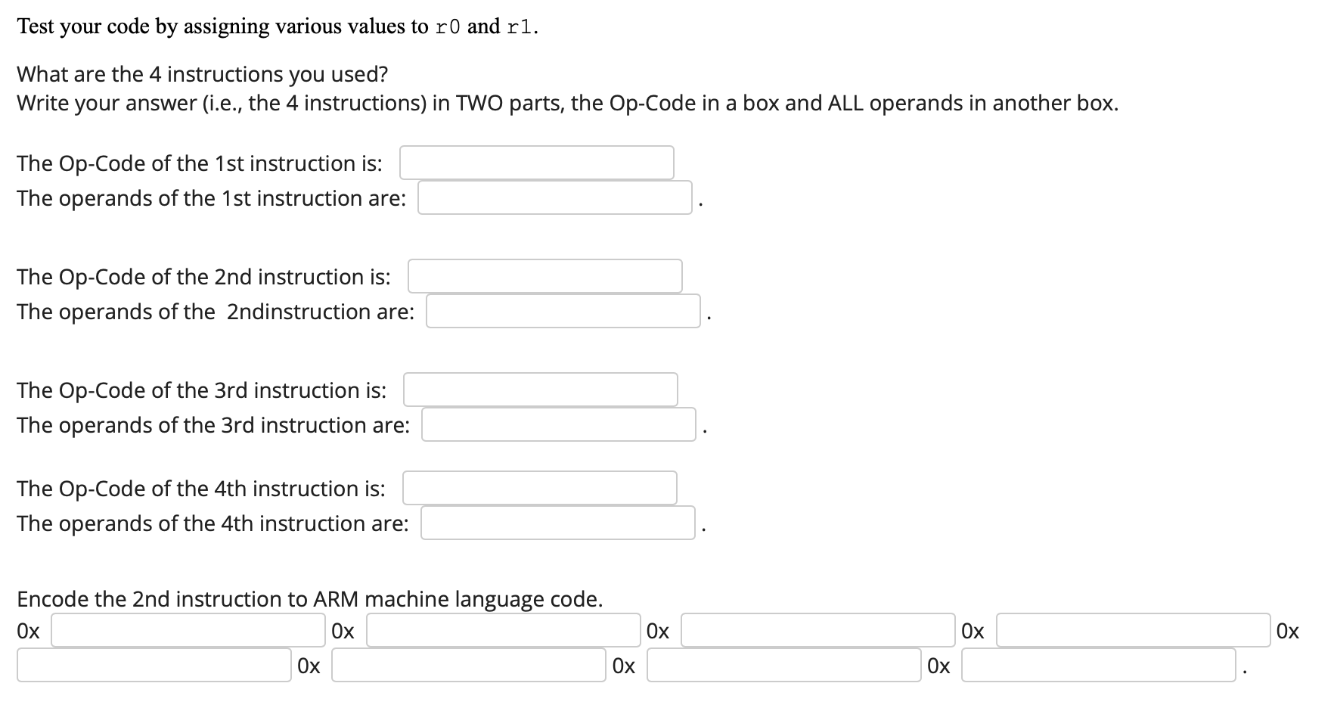1334x708 pixels.
Task: Focus second hex field in bottom encoding row
Action: coord(468,665)
